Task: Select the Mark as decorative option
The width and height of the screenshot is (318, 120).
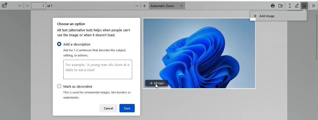Action: [59, 86]
